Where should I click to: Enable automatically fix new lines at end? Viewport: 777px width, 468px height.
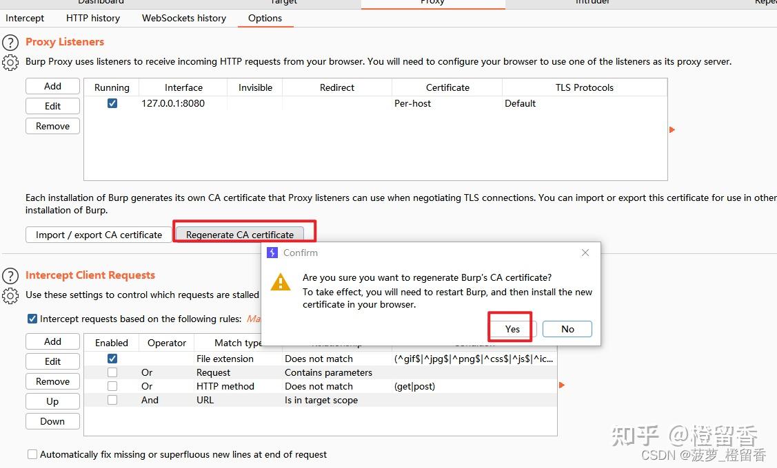tap(32, 454)
